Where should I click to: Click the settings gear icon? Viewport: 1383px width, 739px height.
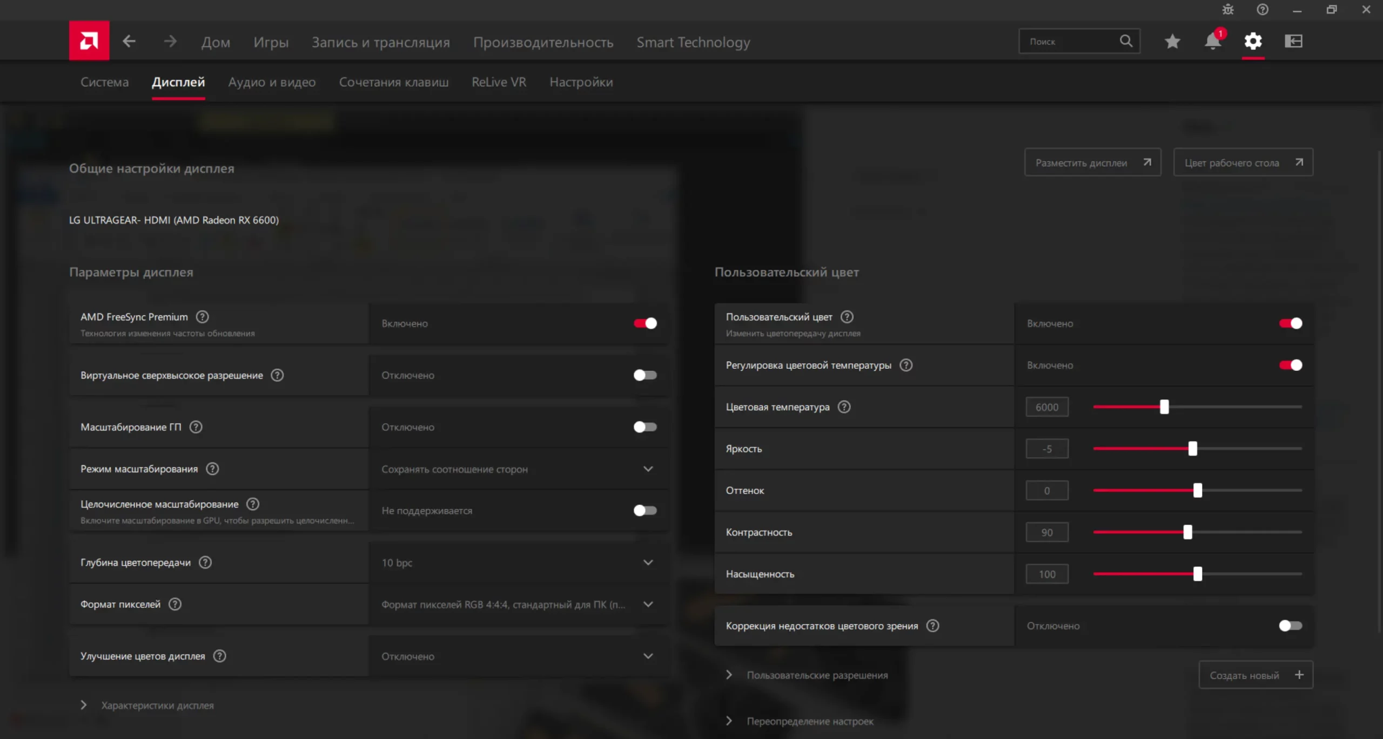click(x=1253, y=41)
